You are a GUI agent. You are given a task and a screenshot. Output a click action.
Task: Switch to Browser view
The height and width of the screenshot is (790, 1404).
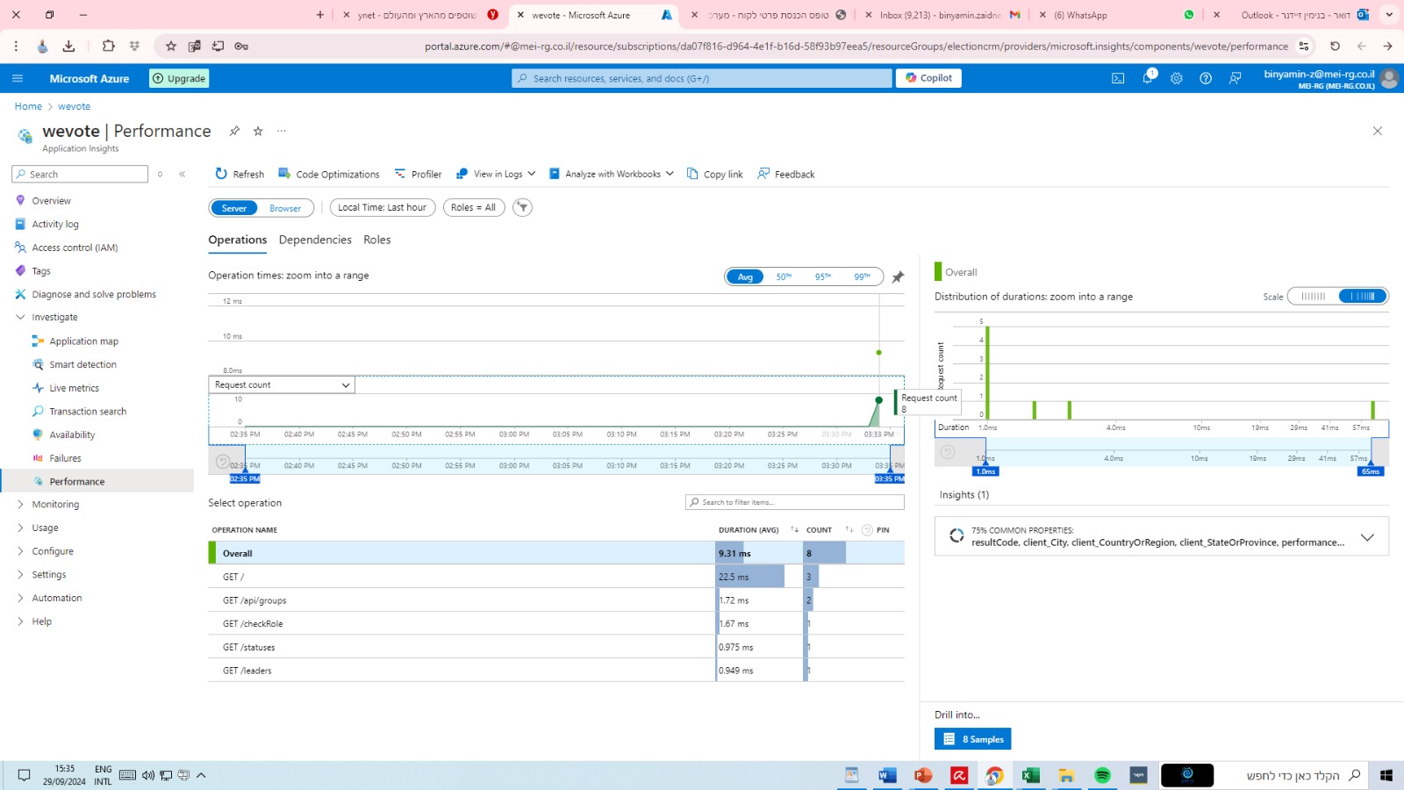coord(285,208)
